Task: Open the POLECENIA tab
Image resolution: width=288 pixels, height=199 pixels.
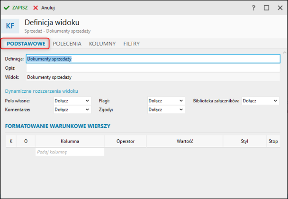Action: click(x=67, y=44)
